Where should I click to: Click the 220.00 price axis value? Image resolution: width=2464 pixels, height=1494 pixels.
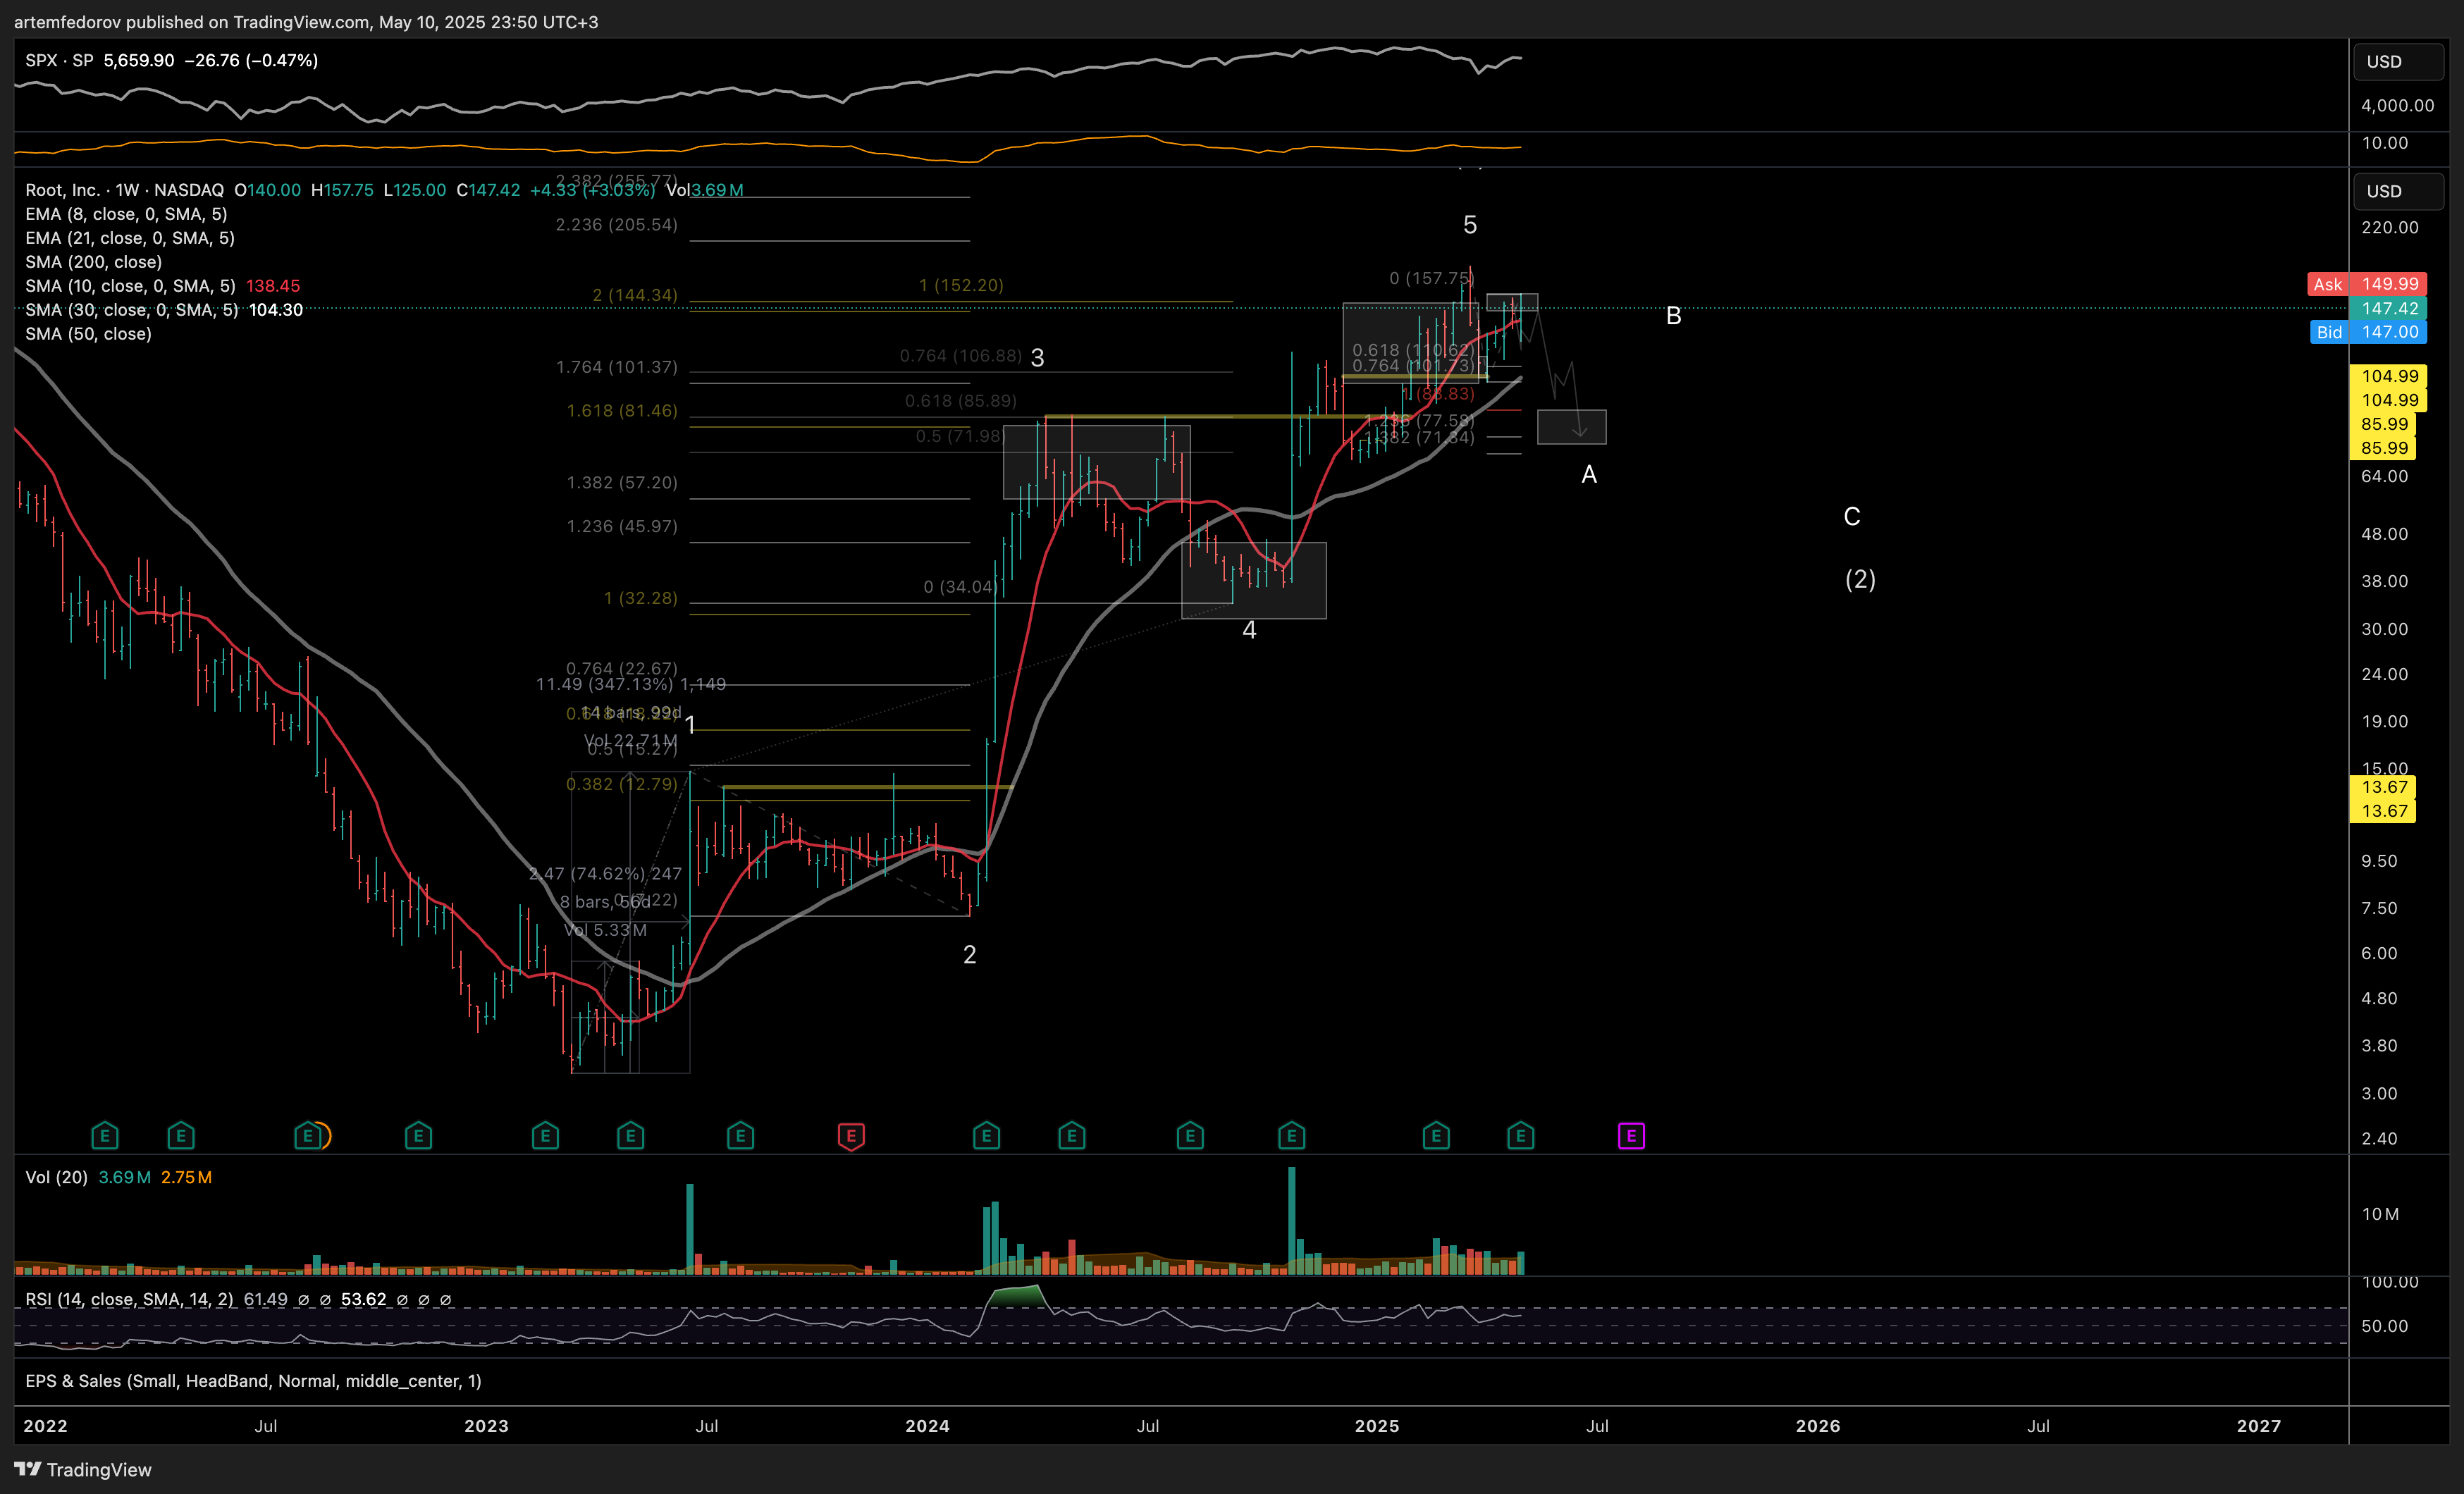[x=2390, y=228]
